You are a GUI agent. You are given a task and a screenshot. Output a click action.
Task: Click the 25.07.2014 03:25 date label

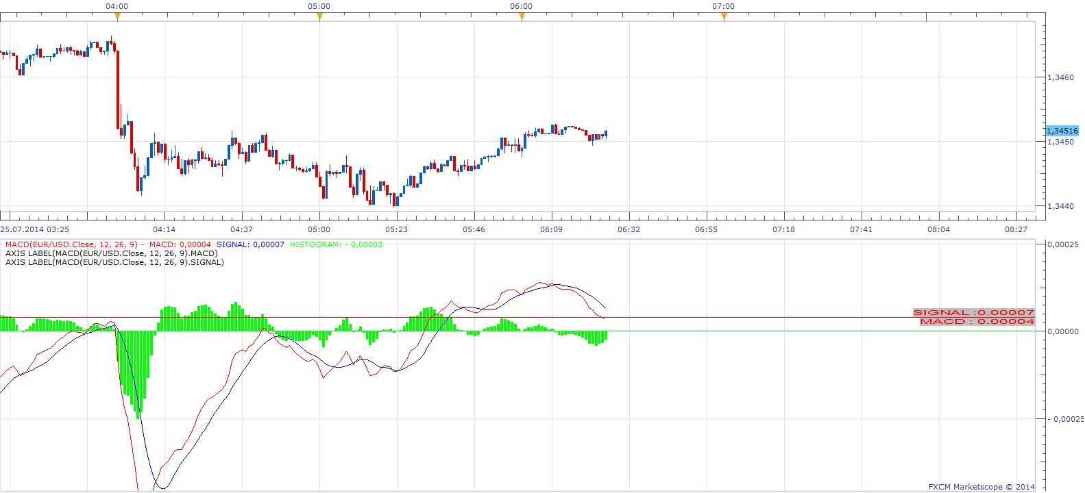(x=35, y=229)
